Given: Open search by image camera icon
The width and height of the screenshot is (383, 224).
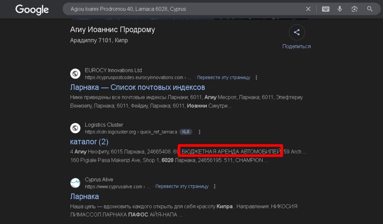Looking at the screenshot, I should click(x=355, y=9).
